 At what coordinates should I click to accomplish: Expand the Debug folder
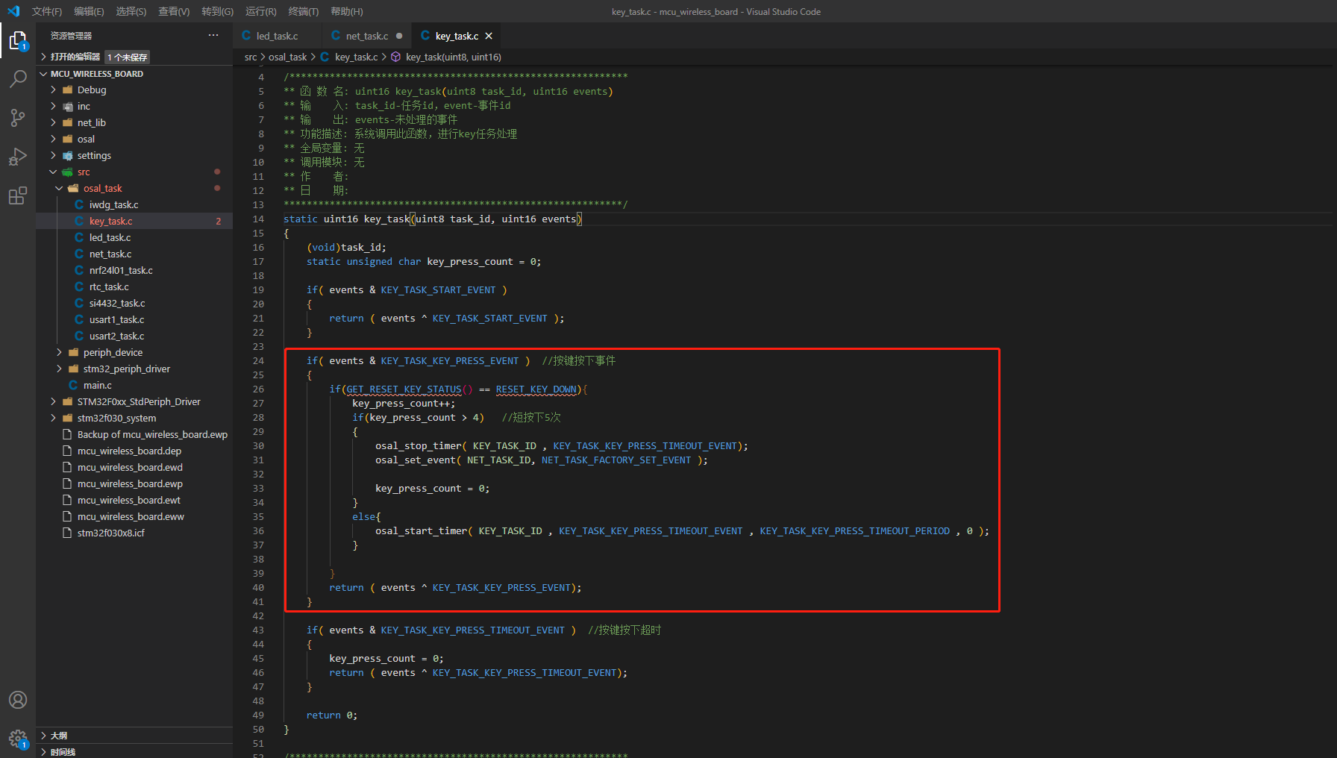coord(92,90)
